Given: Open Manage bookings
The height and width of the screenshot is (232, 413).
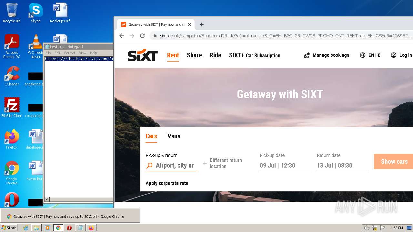Looking at the screenshot, I should (x=327, y=55).
